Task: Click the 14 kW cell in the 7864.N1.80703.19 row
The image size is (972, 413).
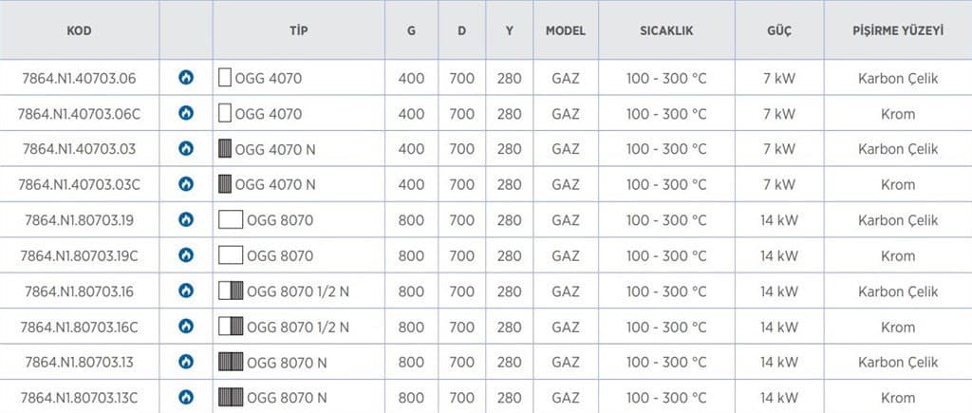Action: 779,220
